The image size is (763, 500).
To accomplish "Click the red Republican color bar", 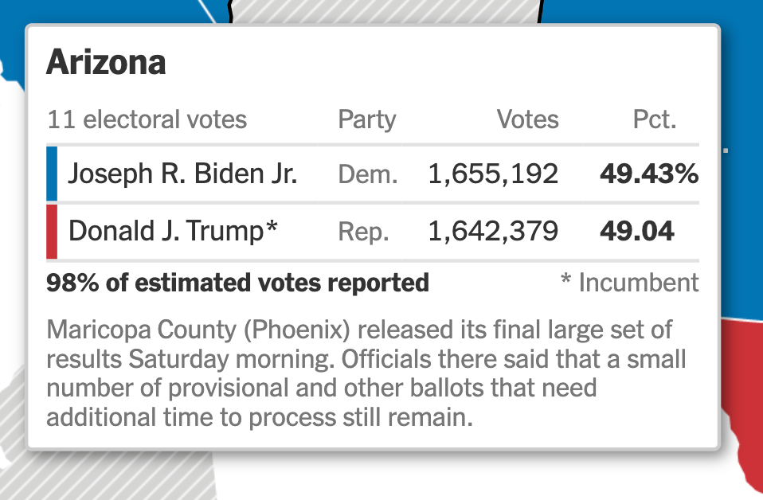I will [52, 231].
